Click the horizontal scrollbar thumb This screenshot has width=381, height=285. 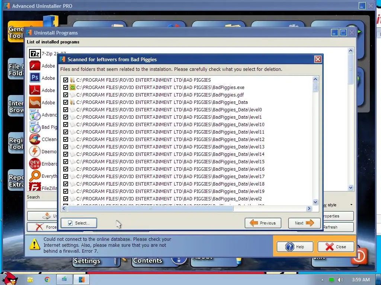click(150, 208)
